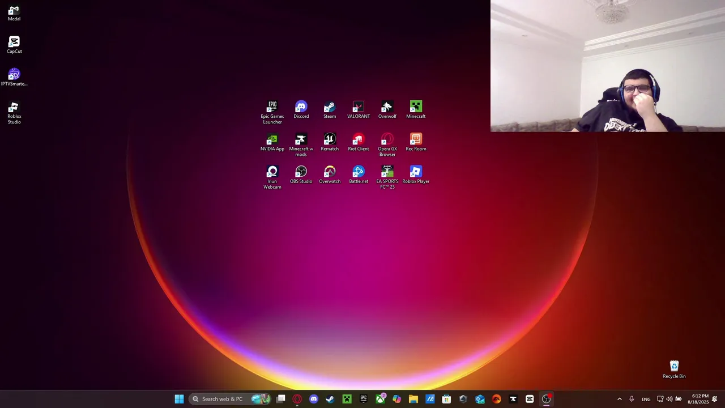
Task: Click the battery status tray icon
Action: pos(679,399)
